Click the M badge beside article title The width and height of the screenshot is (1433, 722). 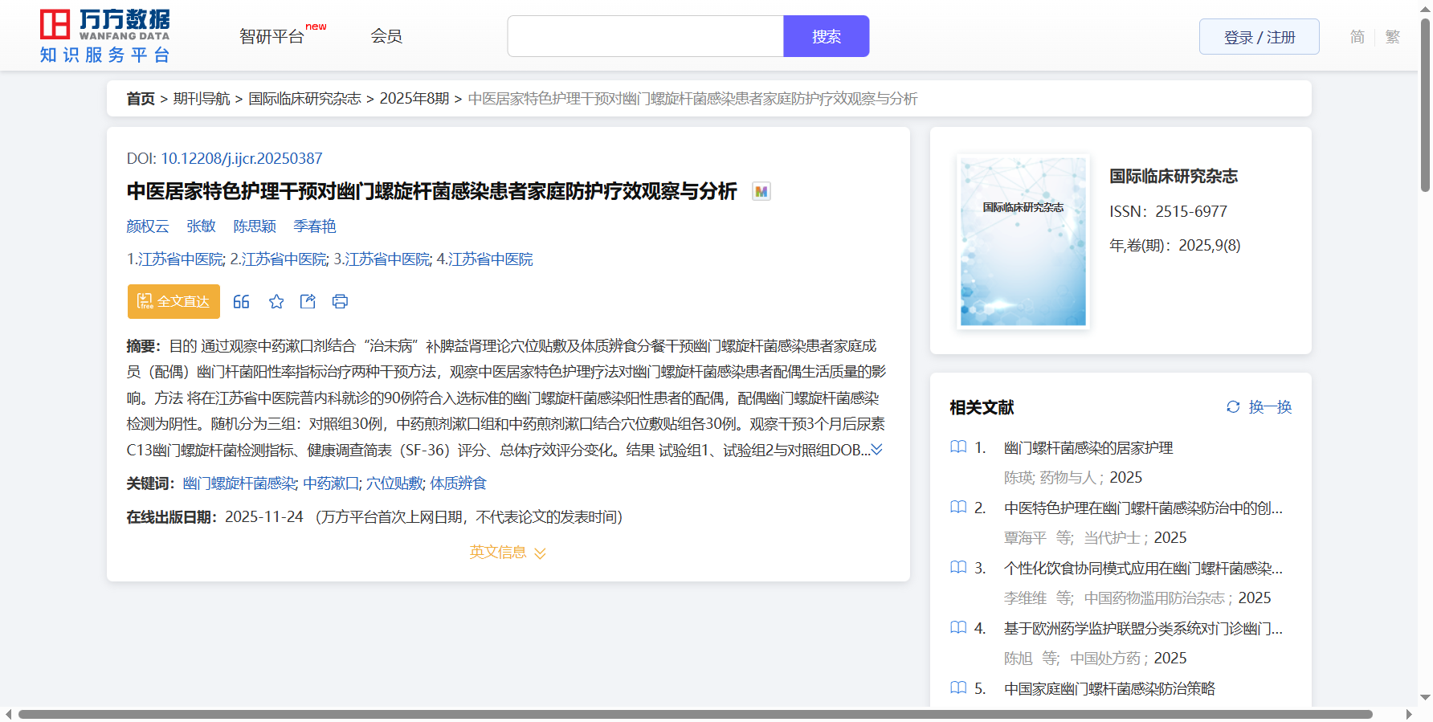(x=761, y=191)
